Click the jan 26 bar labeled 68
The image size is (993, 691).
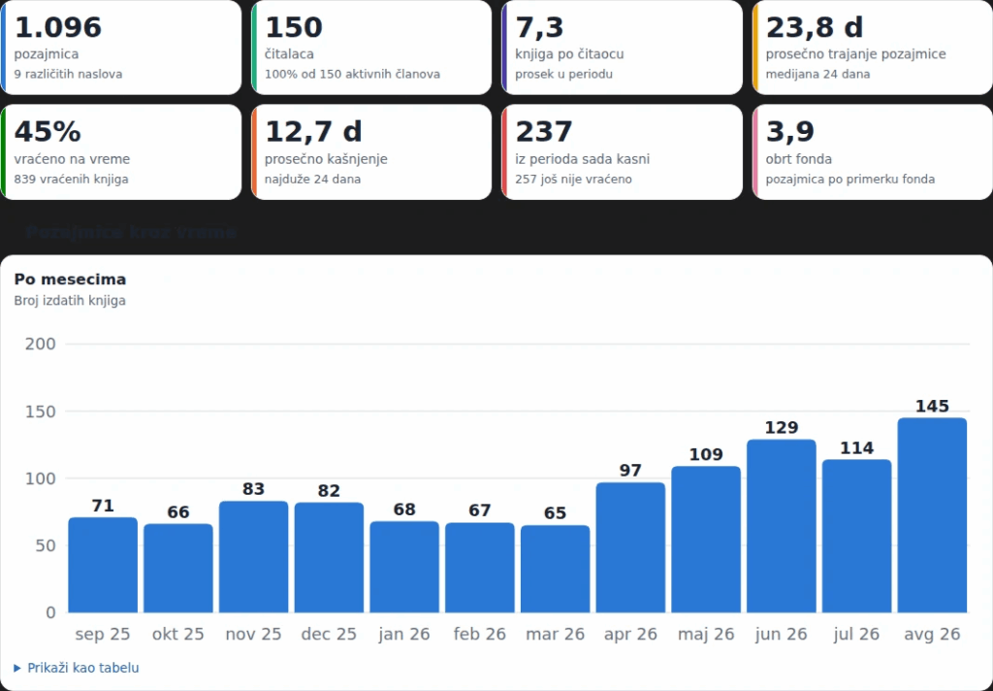point(404,567)
